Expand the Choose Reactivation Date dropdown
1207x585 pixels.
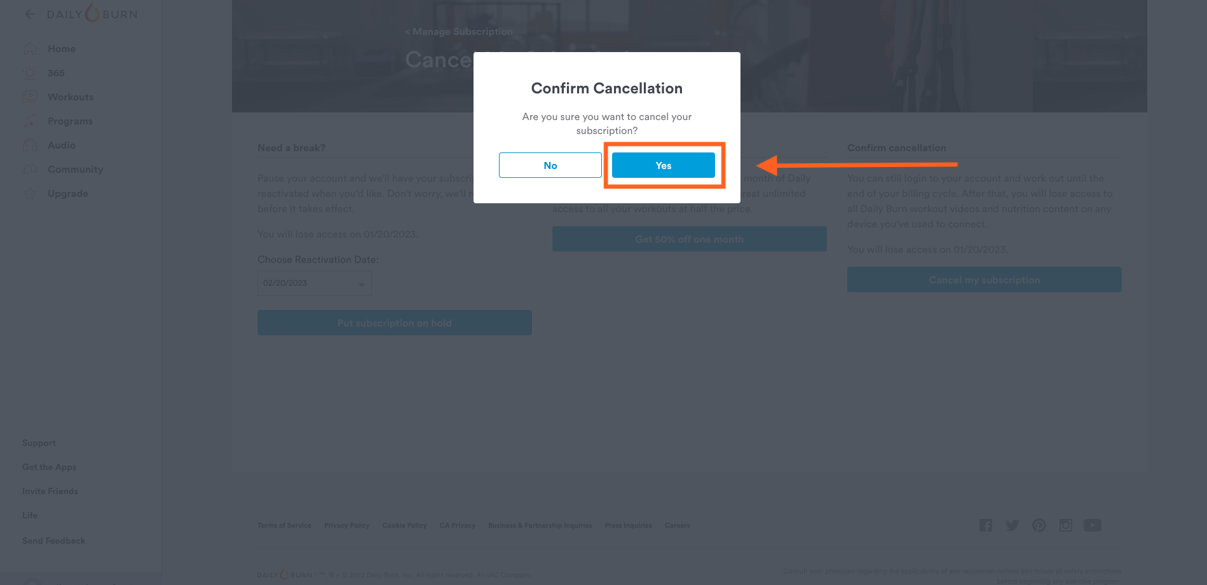[x=315, y=283]
